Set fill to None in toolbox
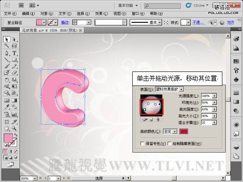Viewport: 243px width, 182px height. [x=16, y=151]
